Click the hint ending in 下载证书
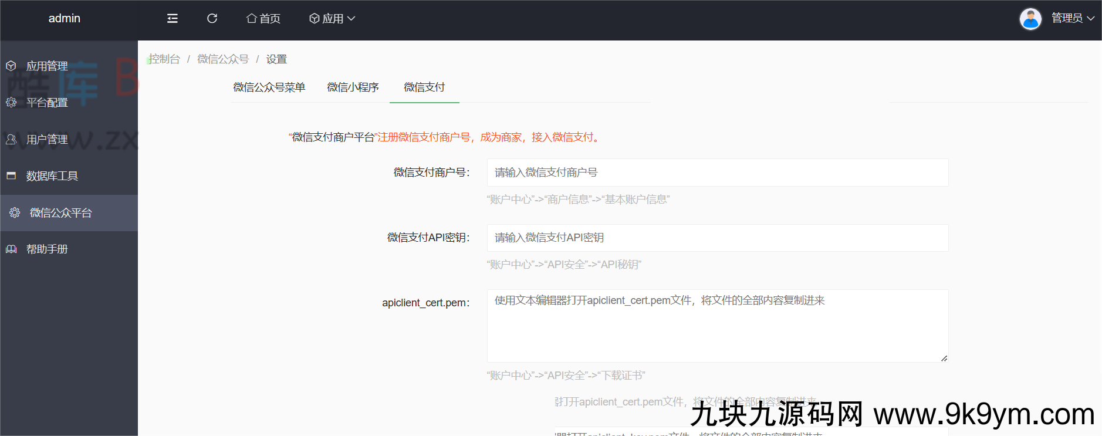Viewport: 1102px width, 436px height. coord(566,376)
